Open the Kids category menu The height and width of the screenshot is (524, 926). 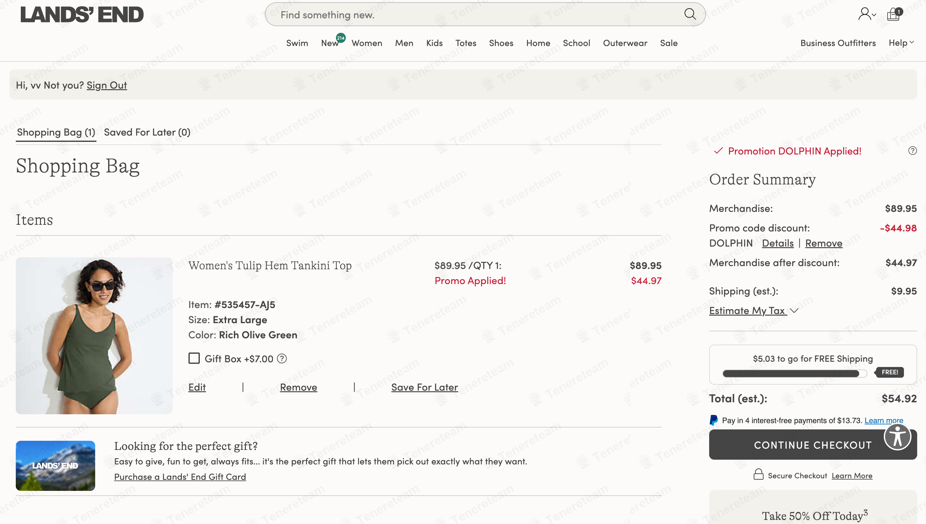click(434, 43)
